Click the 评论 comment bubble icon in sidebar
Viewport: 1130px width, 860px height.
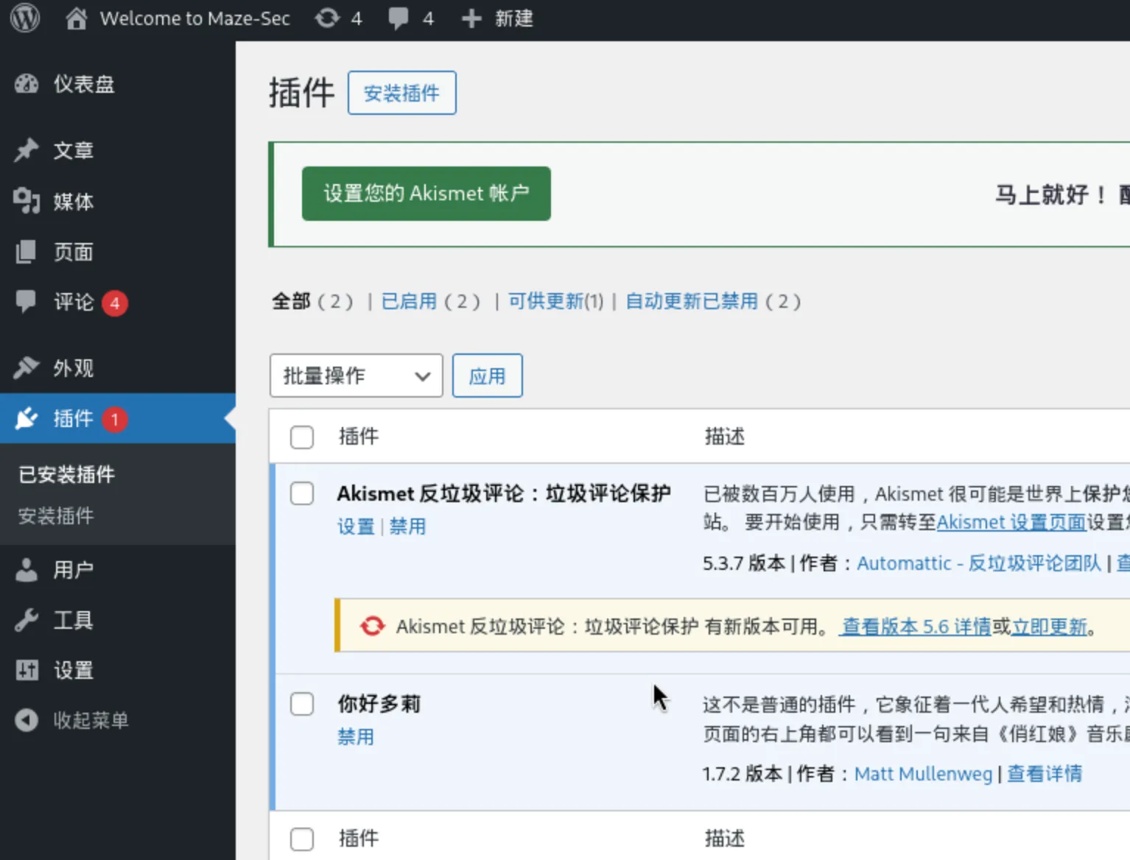click(27, 302)
